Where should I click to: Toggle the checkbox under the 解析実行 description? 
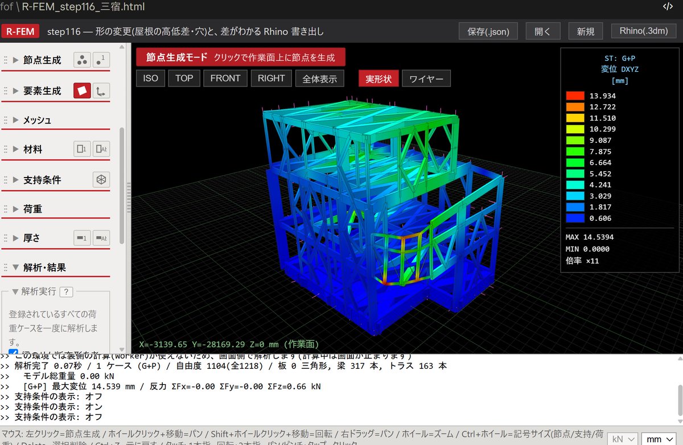point(14,351)
